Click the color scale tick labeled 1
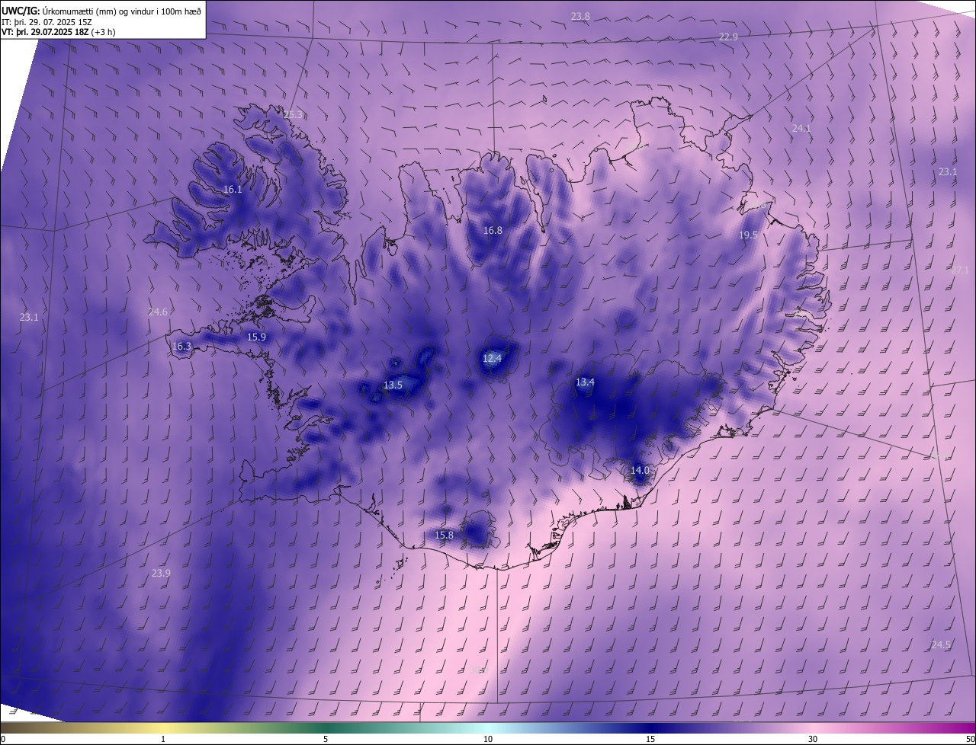This screenshot has height=745, width=976. [163, 739]
